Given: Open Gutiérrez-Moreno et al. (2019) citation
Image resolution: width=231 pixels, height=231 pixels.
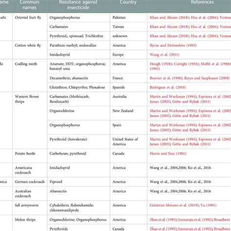Looking at the screenshot, I should pos(174,205).
